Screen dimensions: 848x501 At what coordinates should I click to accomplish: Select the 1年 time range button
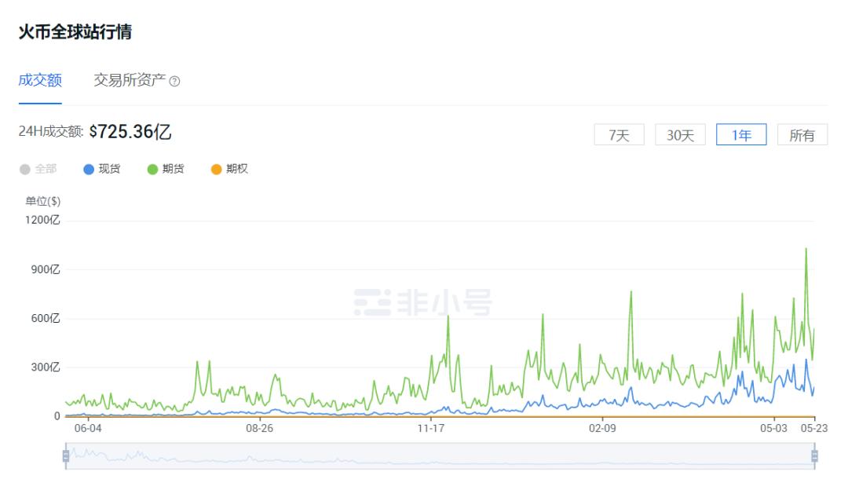click(741, 135)
